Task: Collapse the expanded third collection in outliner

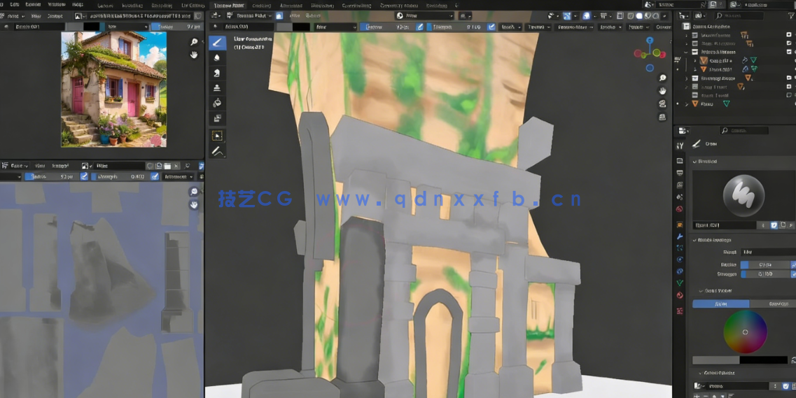Action: coord(687,52)
